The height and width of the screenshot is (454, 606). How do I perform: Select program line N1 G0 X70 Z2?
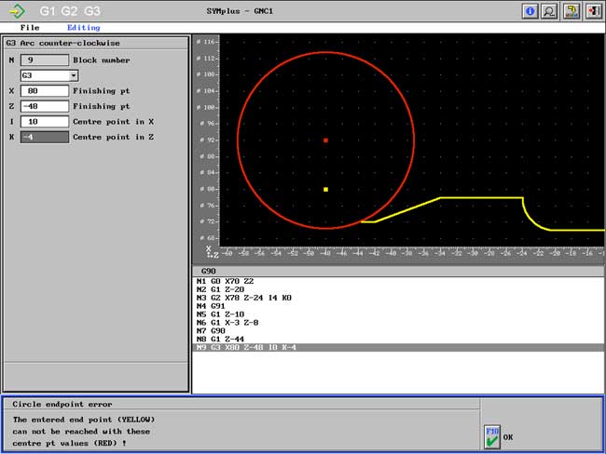tap(225, 280)
